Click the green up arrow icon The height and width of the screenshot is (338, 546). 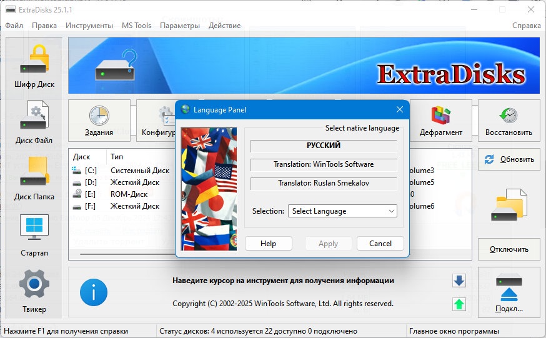click(x=459, y=304)
